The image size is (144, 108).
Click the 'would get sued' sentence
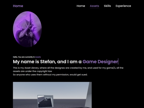tap(50, 75)
